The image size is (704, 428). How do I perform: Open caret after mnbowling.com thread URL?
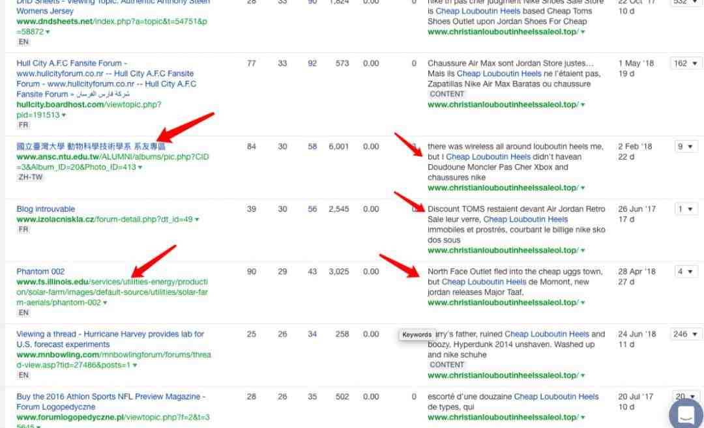point(135,365)
